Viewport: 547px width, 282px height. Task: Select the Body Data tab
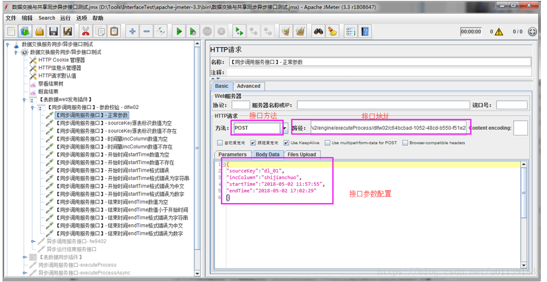267,154
